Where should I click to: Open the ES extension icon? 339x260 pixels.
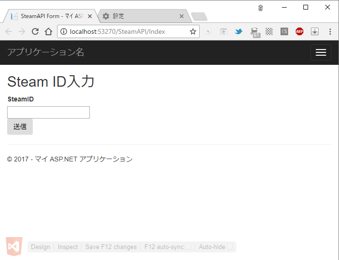[284, 31]
